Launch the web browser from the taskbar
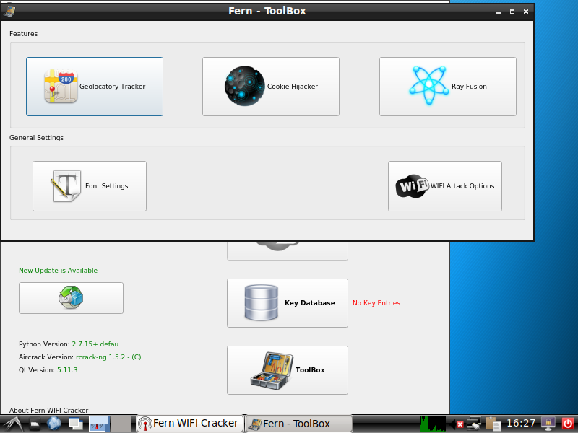 (x=54, y=424)
